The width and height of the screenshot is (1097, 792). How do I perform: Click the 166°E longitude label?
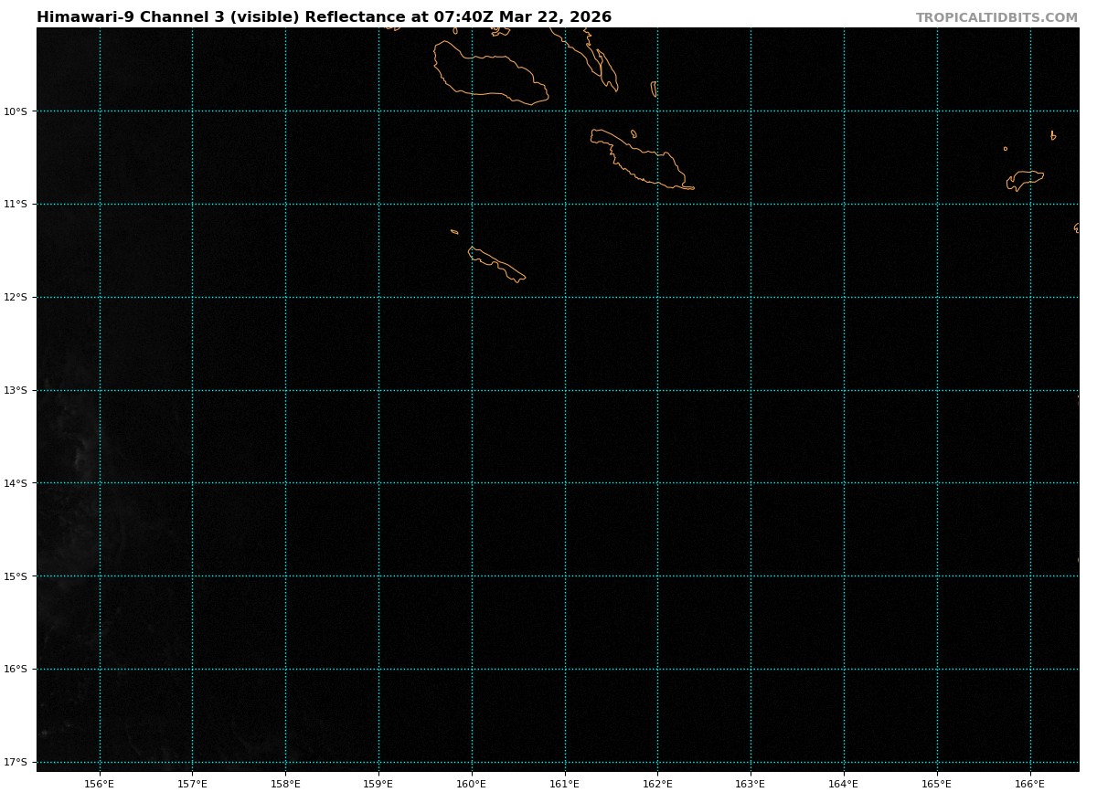pos(1029,783)
